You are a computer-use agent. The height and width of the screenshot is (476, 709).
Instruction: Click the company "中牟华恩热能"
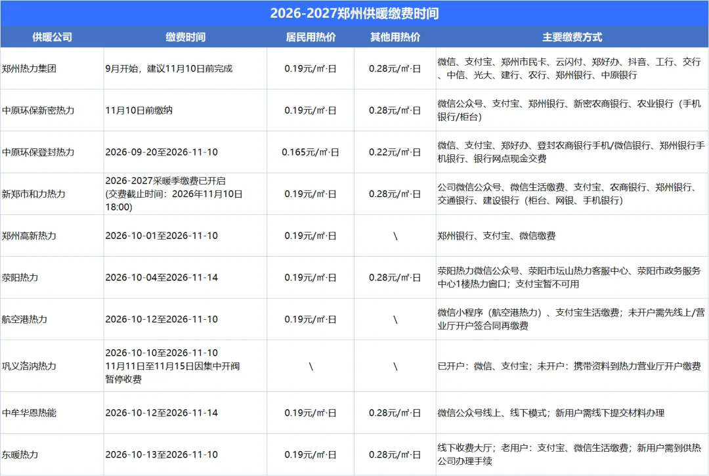[29, 413]
